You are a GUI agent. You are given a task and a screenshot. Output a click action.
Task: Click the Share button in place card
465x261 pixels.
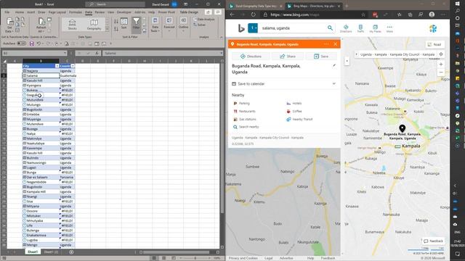288,57
